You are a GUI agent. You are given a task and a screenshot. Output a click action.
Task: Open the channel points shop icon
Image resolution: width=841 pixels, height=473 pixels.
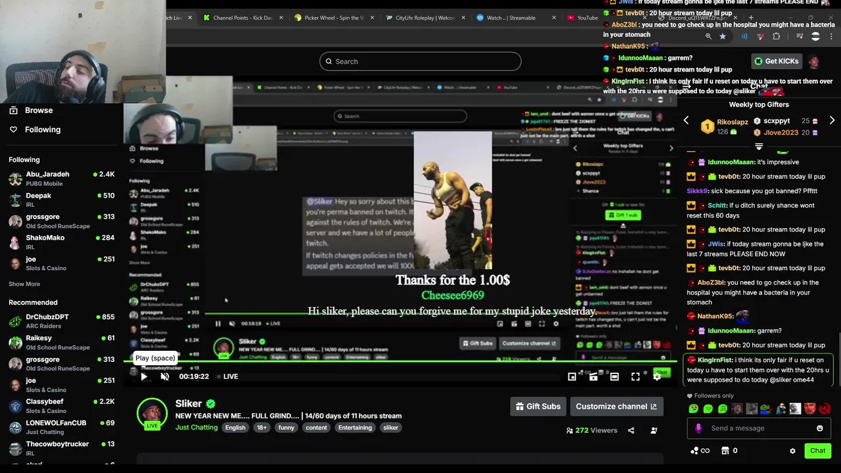tap(725, 451)
